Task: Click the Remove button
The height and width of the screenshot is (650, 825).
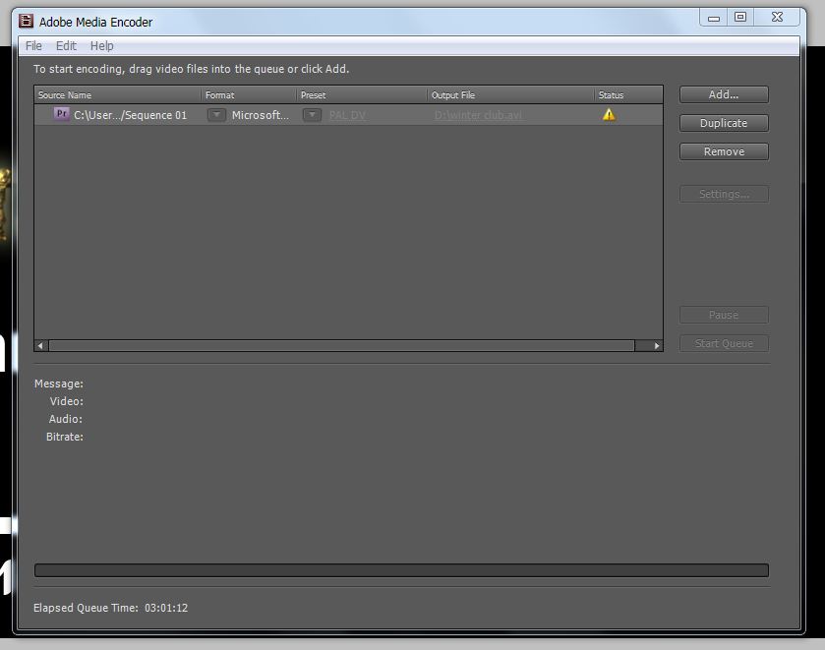Action: pyautogui.click(x=724, y=151)
